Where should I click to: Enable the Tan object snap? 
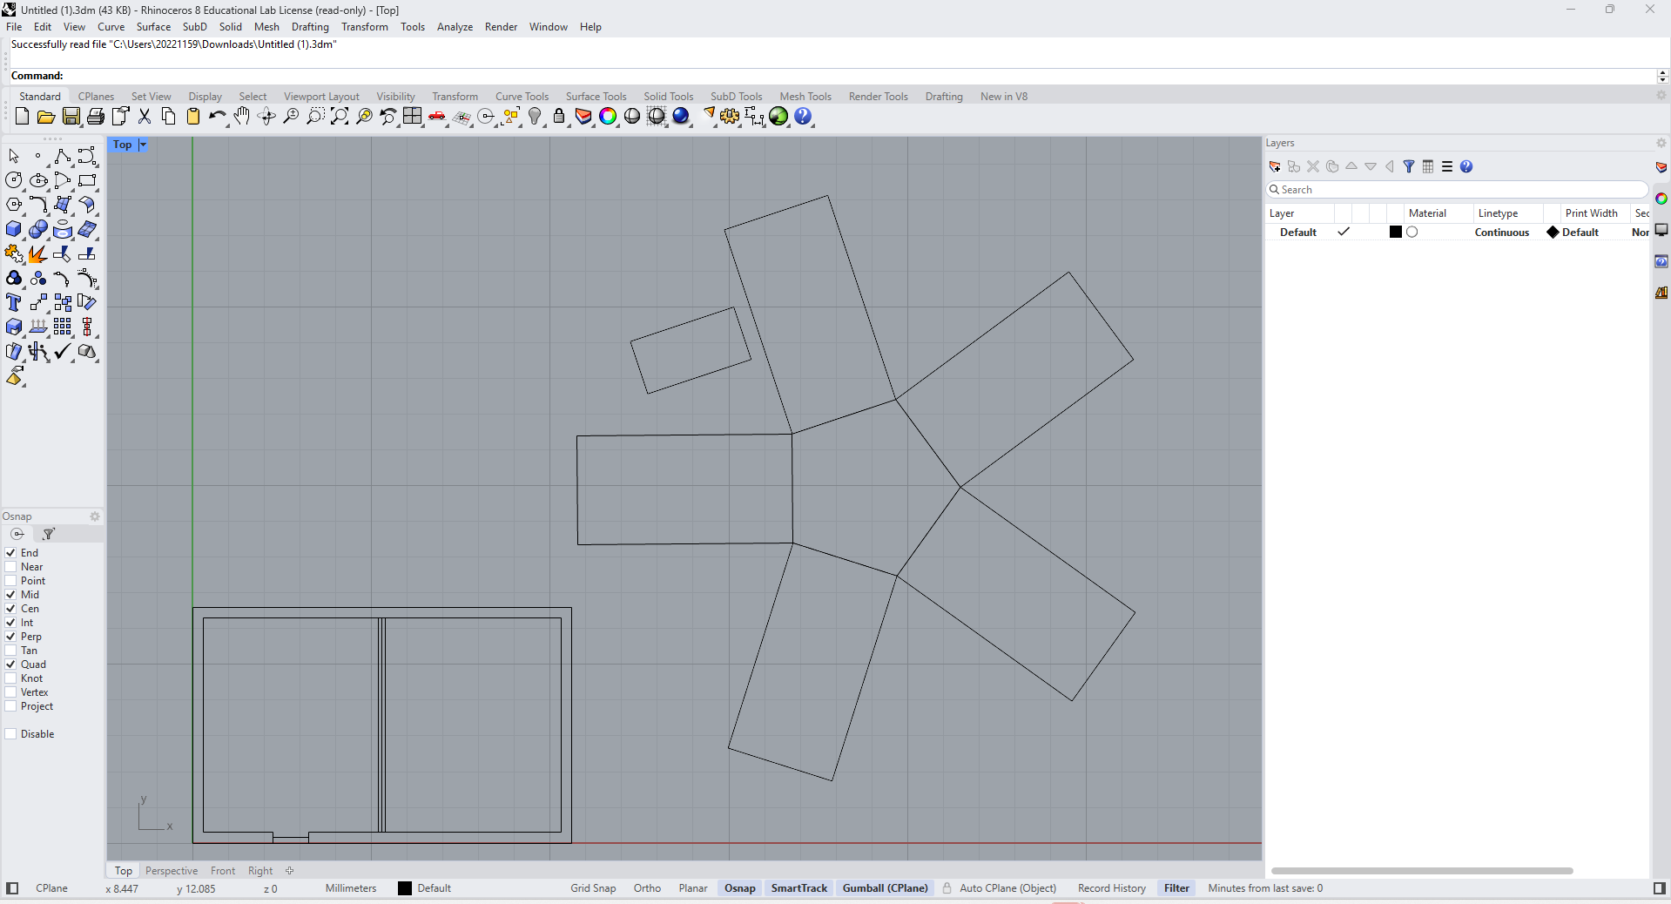click(12, 651)
